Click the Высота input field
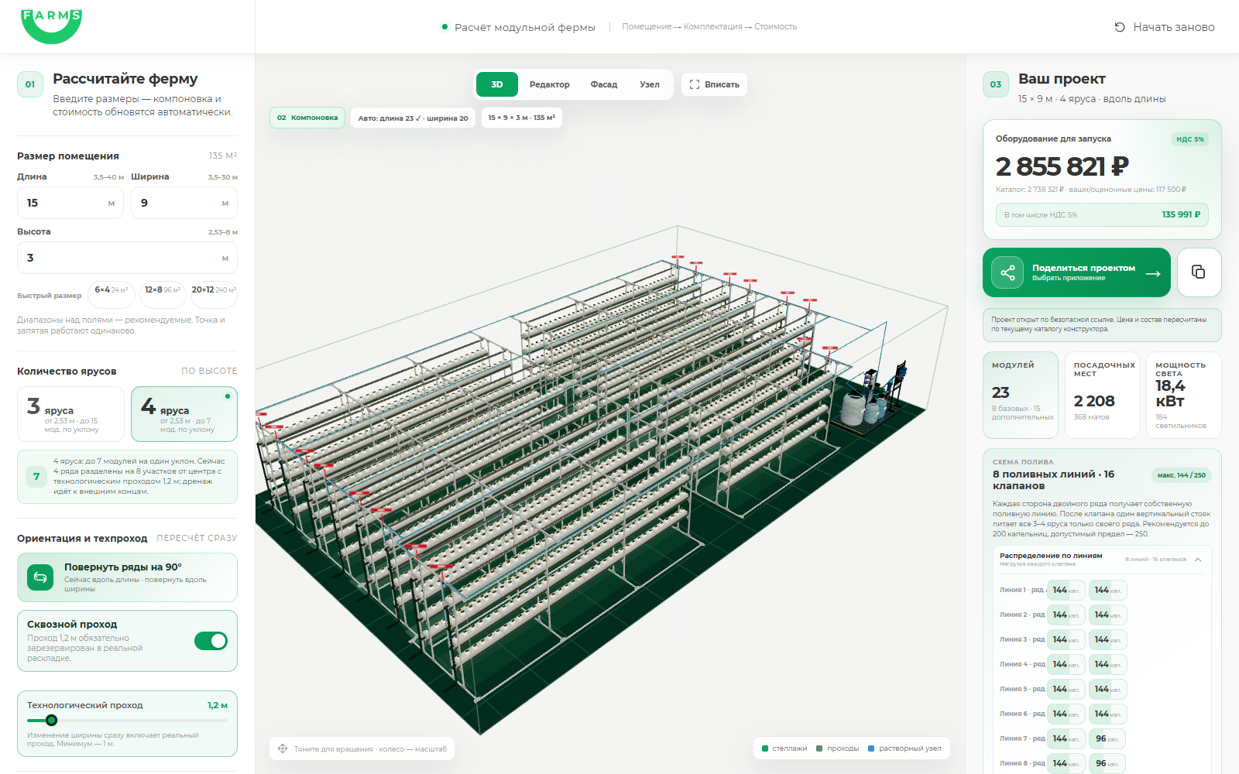 [127, 258]
